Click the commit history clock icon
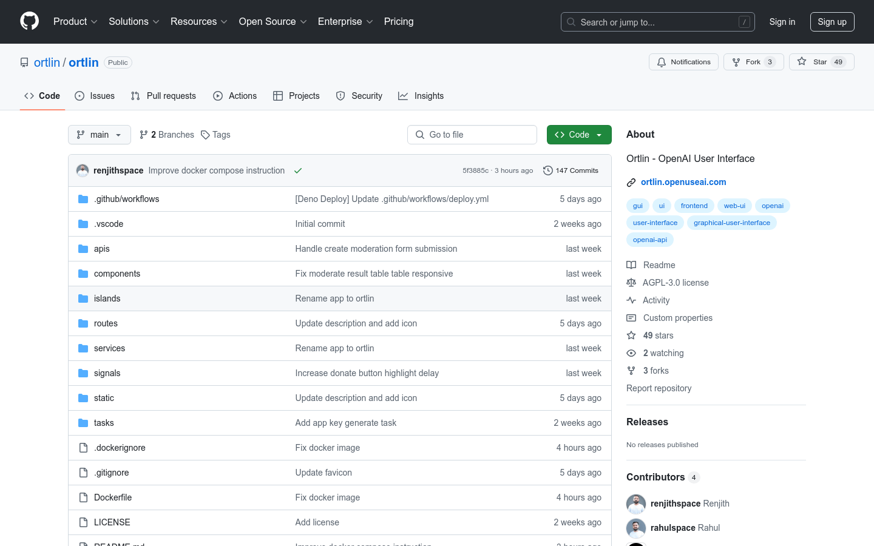This screenshot has width=874, height=546. click(x=547, y=170)
